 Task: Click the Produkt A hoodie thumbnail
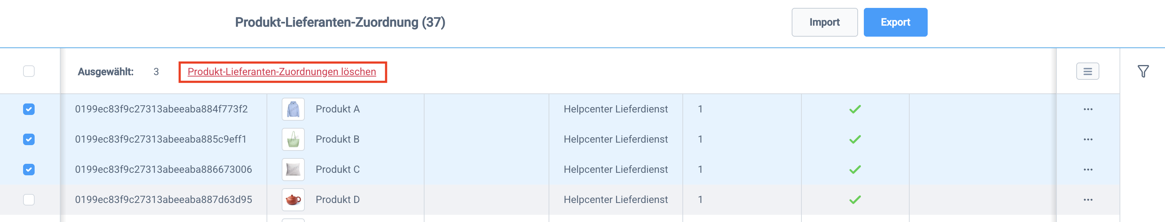293,109
